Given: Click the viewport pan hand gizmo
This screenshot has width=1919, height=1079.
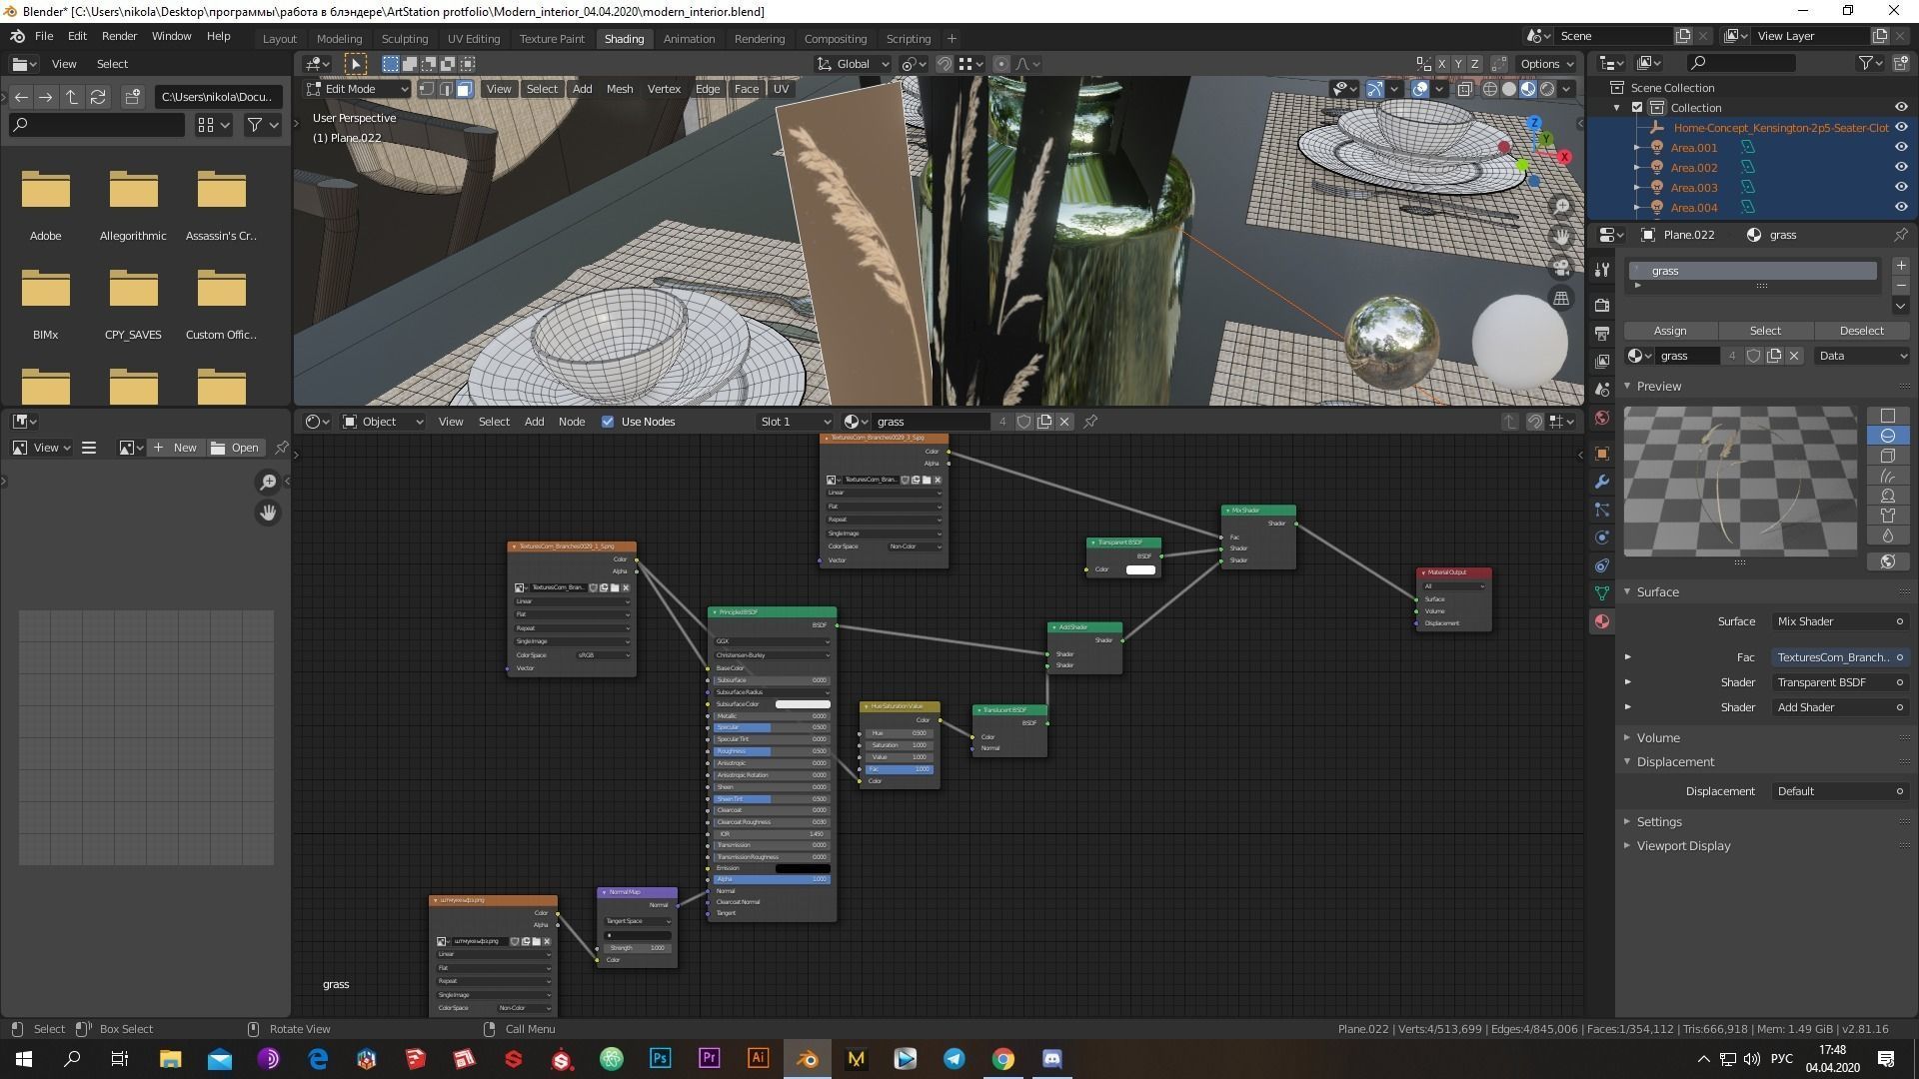Looking at the screenshot, I should pos(1560,237).
